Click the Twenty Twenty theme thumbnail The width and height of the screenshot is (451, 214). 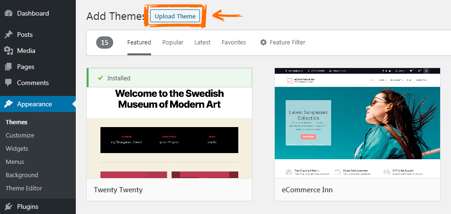coord(170,133)
